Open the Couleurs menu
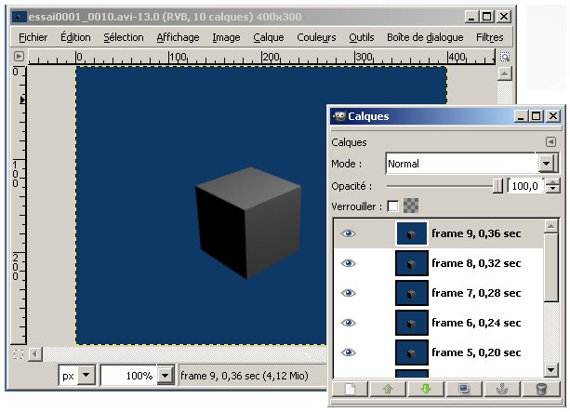Screen dimensions: 570x412 tap(316, 37)
